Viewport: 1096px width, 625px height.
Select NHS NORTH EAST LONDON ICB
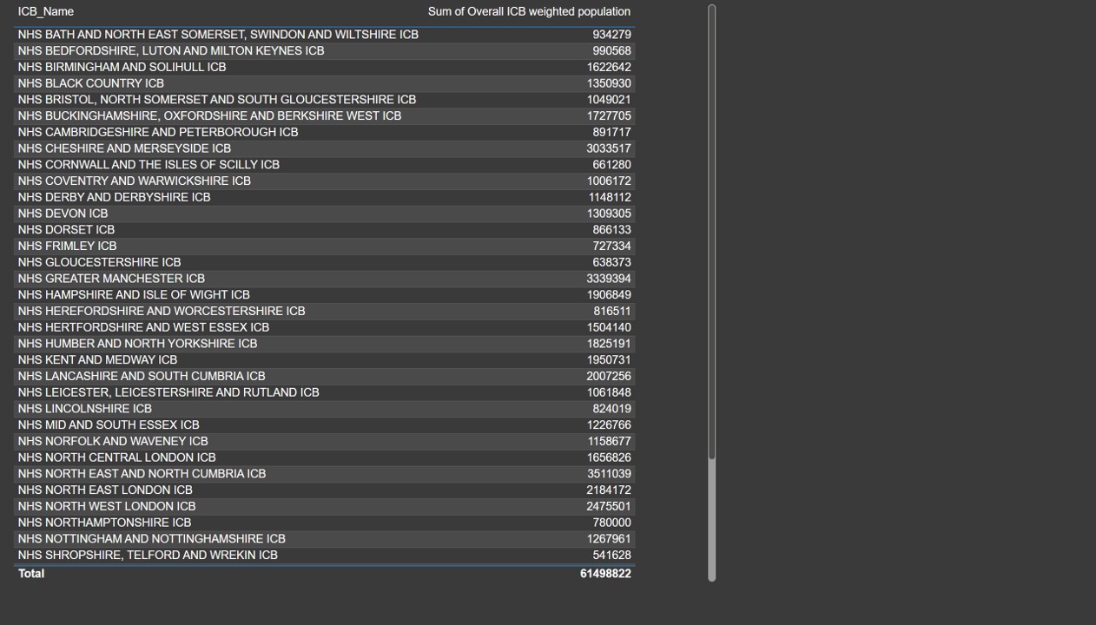105,490
